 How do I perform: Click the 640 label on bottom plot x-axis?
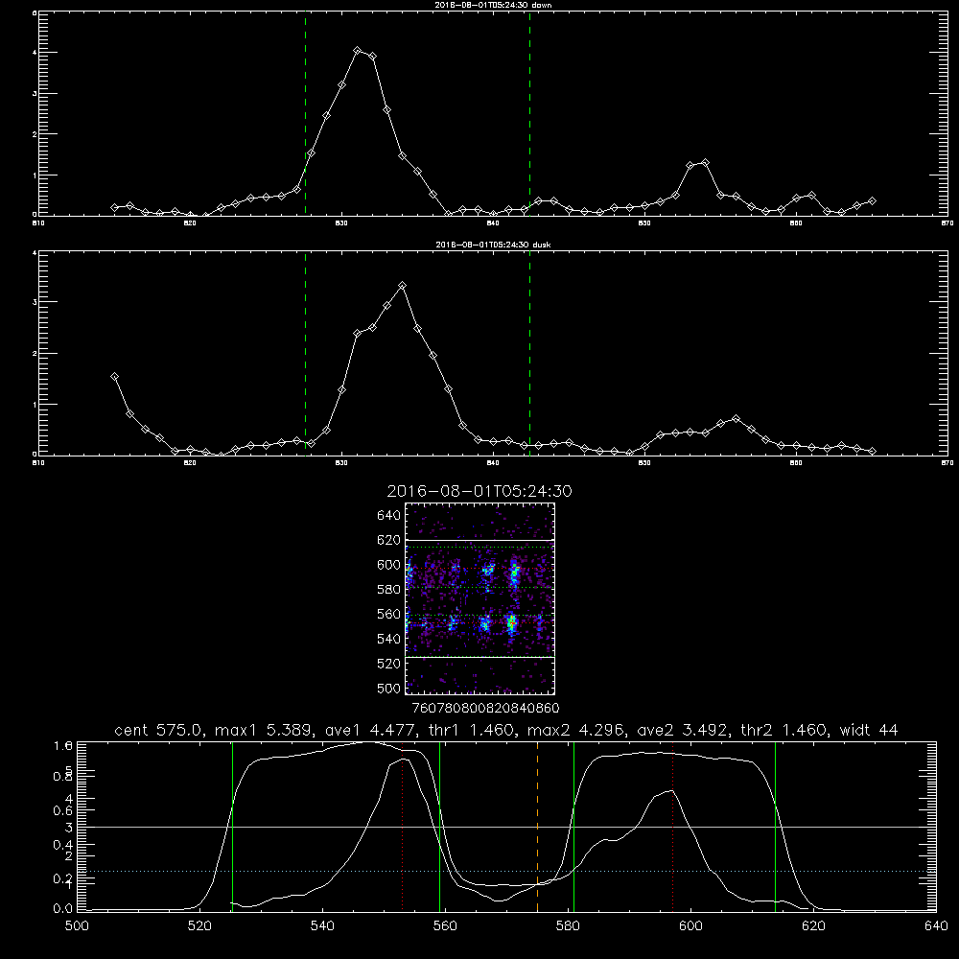click(x=936, y=926)
